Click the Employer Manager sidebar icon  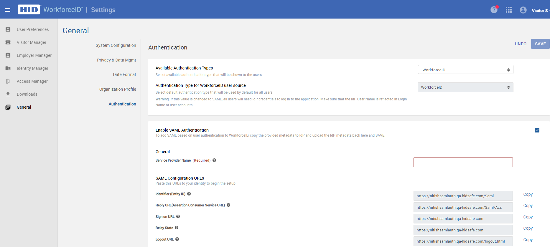(8, 55)
